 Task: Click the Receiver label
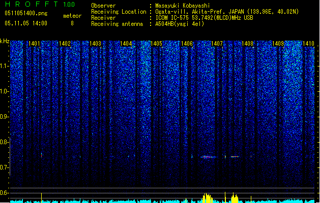tap(103, 18)
